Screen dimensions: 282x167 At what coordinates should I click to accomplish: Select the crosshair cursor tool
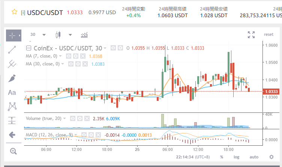click(x=12, y=35)
